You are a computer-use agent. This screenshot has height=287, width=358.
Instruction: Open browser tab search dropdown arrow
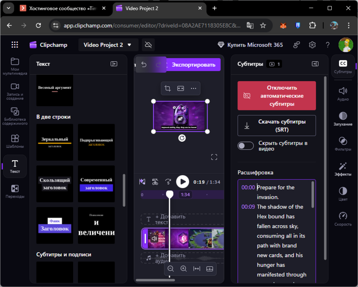9,8
